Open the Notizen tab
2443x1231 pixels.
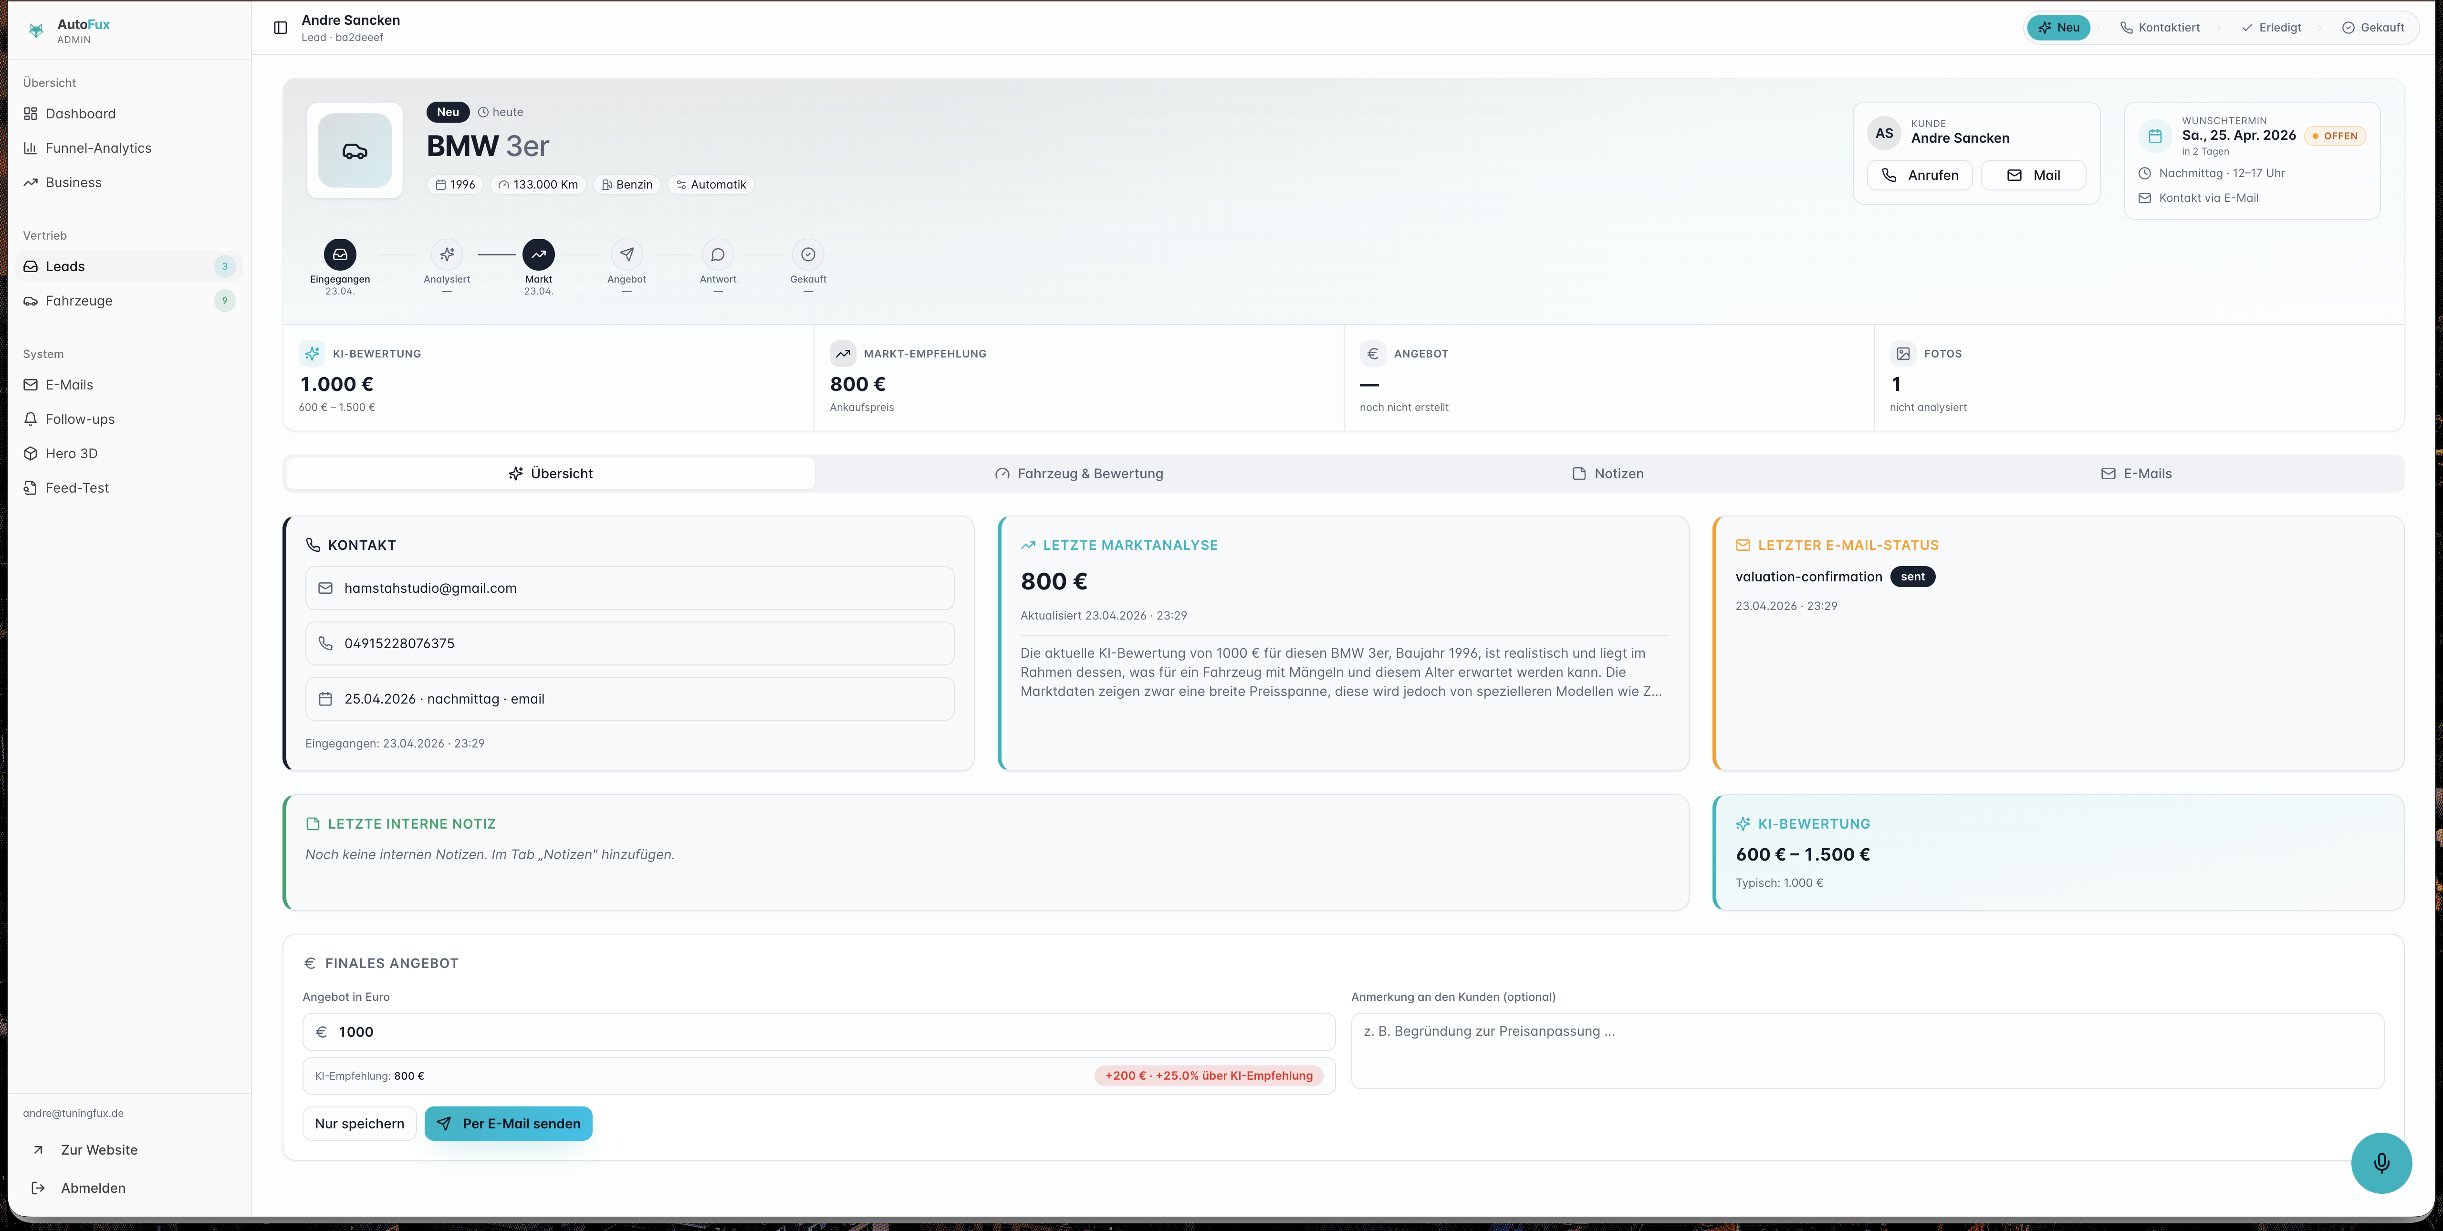(x=1608, y=473)
